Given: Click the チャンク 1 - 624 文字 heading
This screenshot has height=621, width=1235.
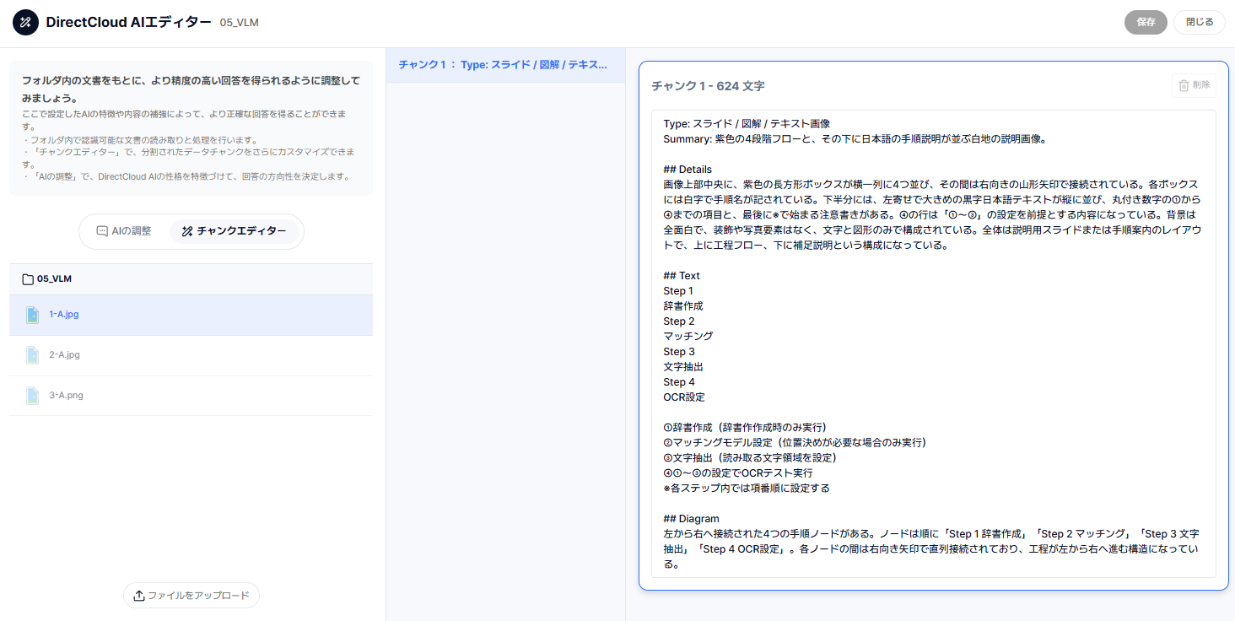Looking at the screenshot, I should coord(708,86).
